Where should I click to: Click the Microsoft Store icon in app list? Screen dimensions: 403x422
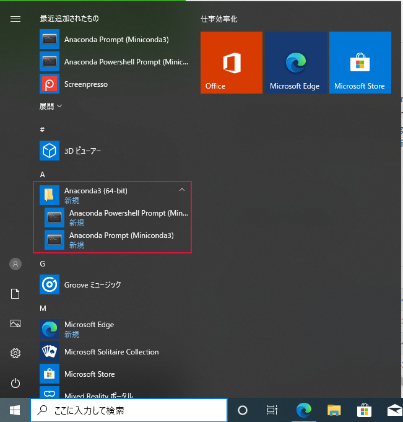[50, 374]
